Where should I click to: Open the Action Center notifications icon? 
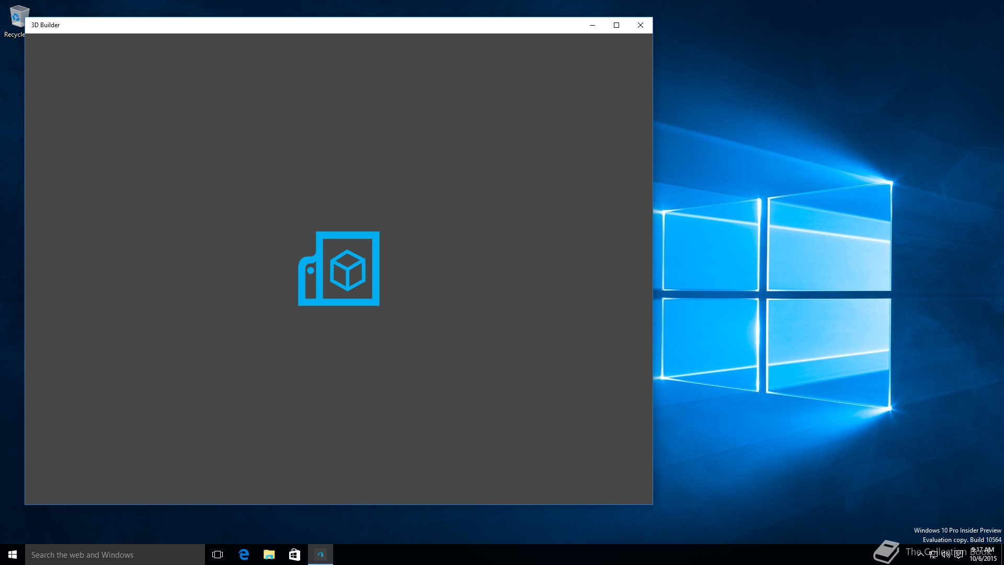(959, 555)
